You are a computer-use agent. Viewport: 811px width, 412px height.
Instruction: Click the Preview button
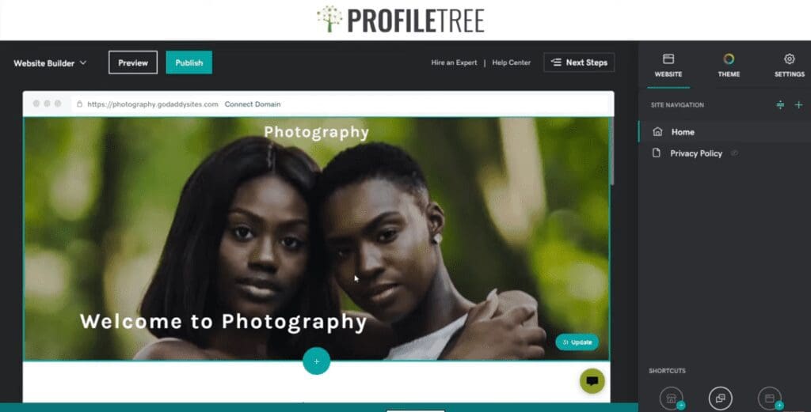tap(133, 62)
